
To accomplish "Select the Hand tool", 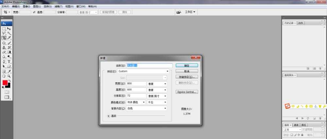I will tap(4, 76).
